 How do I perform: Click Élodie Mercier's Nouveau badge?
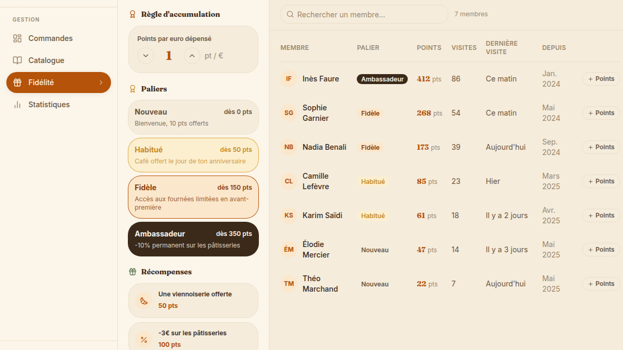click(375, 250)
